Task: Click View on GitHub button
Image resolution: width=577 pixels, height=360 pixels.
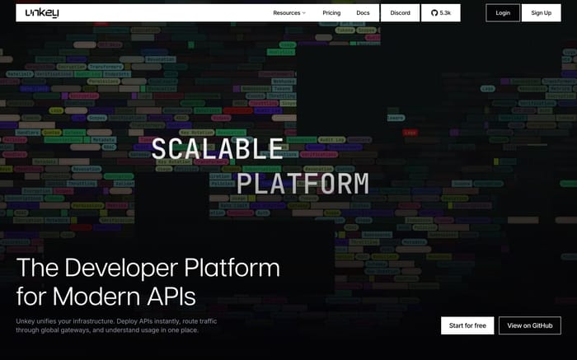Action: [x=530, y=325]
